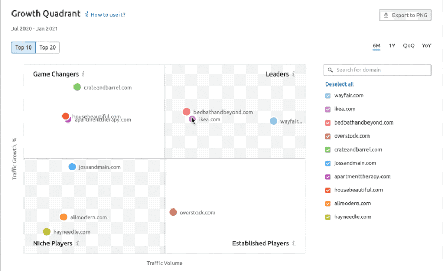The width and height of the screenshot is (443, 271).
Task: Export the chart to PNG
Action: 405,15
